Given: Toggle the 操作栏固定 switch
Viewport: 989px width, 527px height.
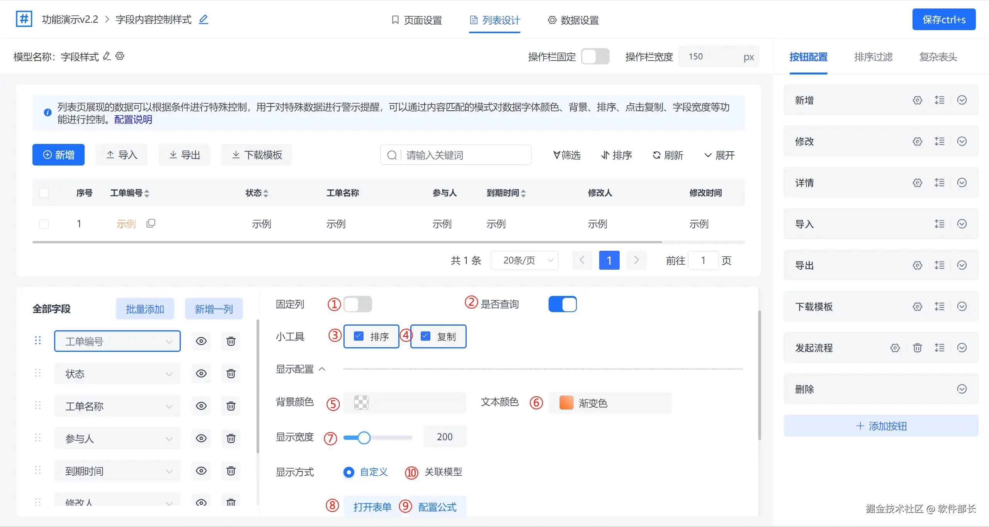Looking at the screenshot, I should 595,57.
